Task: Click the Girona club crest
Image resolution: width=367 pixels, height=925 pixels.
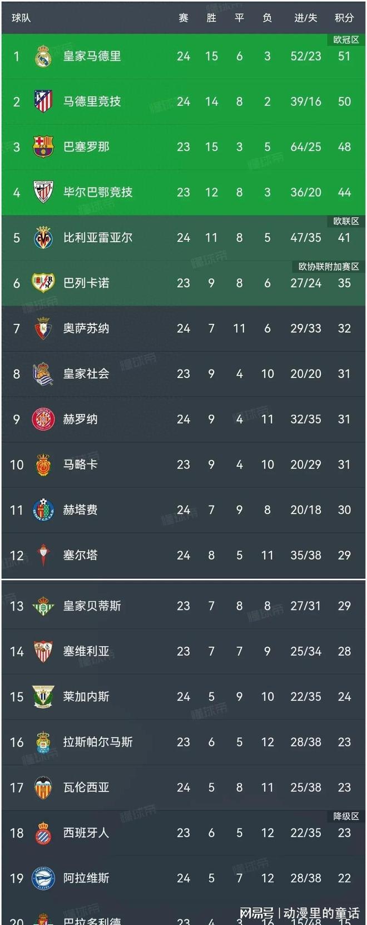Action: click(x=43, y=419)
